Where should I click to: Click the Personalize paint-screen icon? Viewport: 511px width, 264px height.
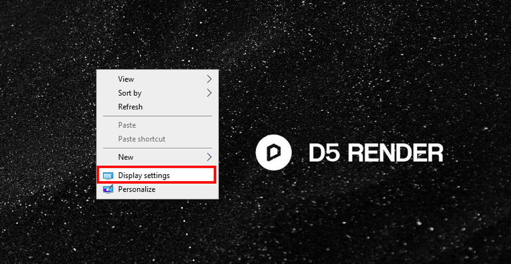coord(108,190)
